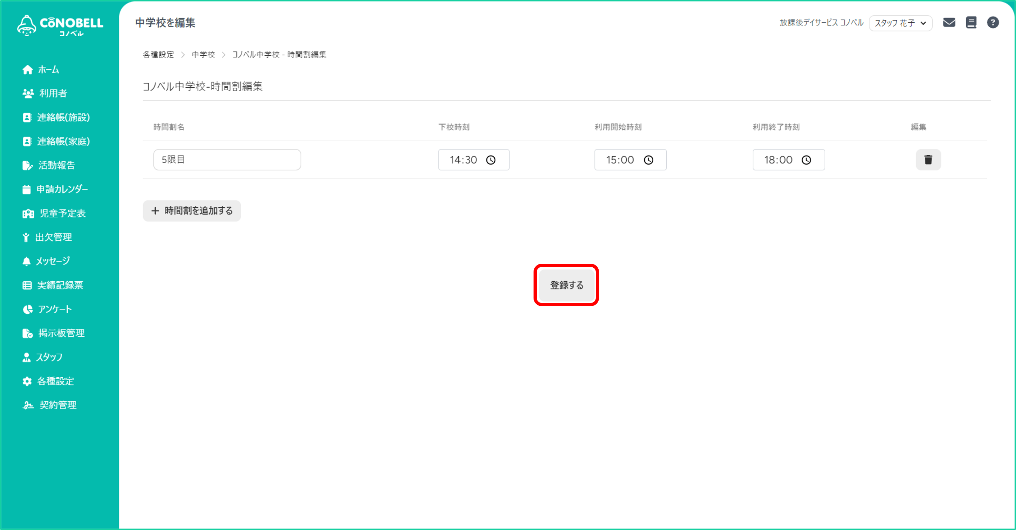Click the コノベル中学校-時間割編集 section heading

pos(203,86)
